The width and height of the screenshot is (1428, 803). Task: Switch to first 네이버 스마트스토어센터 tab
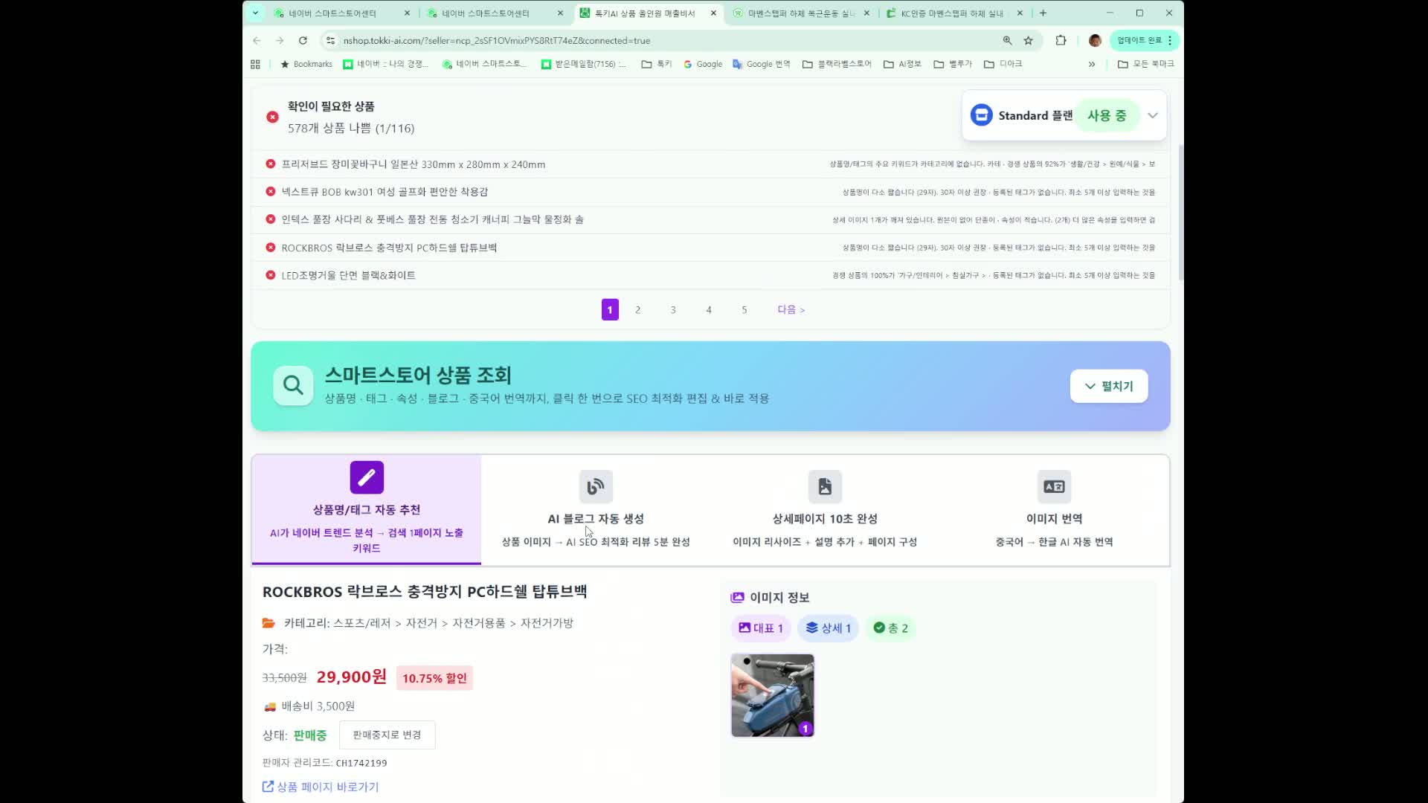[x=341, y=13]
